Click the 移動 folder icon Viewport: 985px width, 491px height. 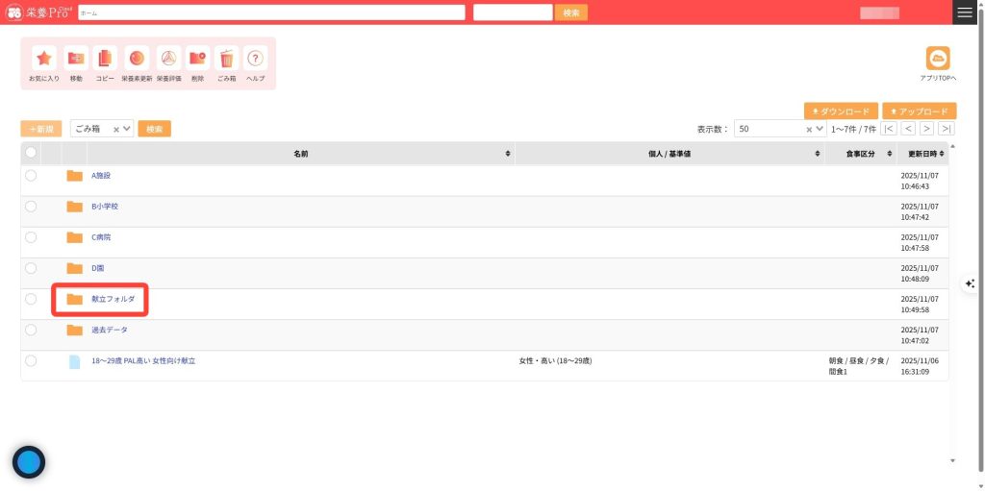click(x=76, y=59)
